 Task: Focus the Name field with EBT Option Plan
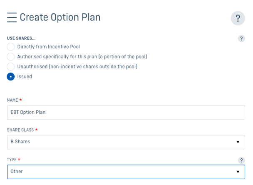(x=126, y=112)
